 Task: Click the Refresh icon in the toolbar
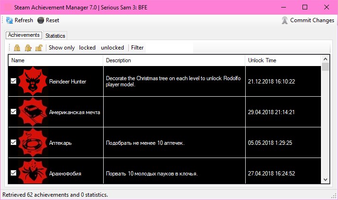9,20
